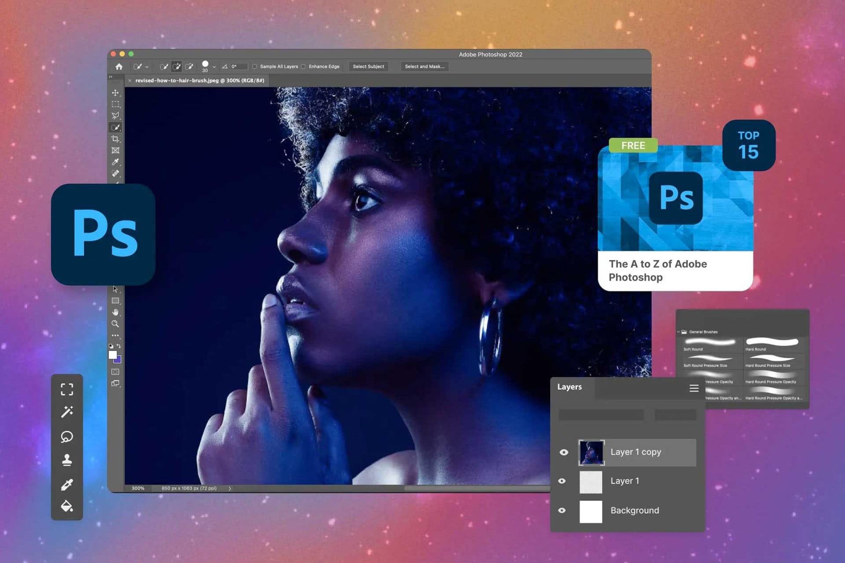This screenshot has height=563, width=845.
Task: Collapse the General Brushes group
Action: click(678, 332)
